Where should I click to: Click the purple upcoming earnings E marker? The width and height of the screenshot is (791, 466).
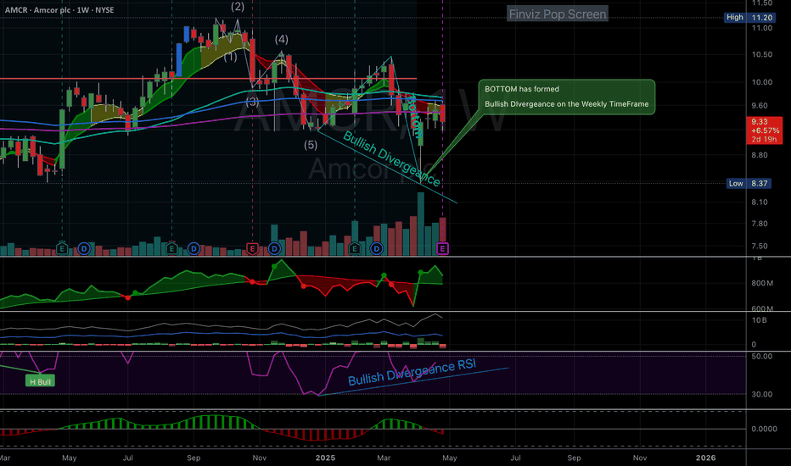[x=442, y=248]
